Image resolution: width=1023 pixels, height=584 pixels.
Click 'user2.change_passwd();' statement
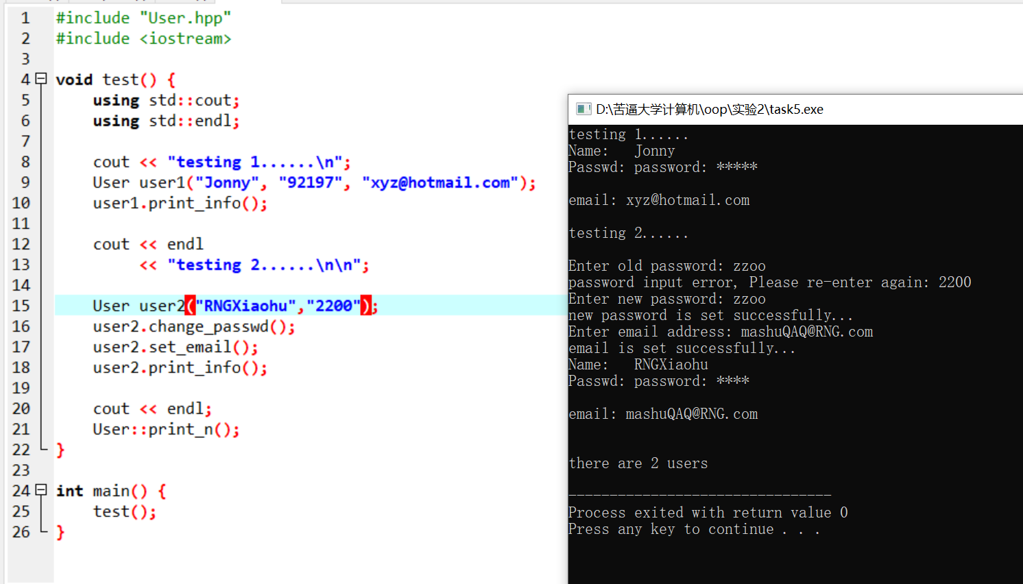194,326
